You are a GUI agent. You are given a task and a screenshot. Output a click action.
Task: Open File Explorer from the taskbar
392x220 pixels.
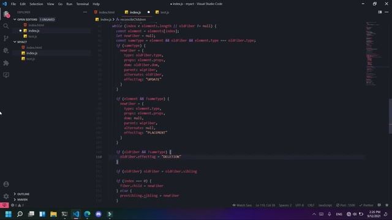coord(53,214)
